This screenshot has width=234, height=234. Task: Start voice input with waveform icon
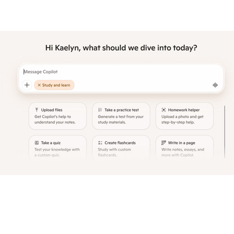point(215,85)
